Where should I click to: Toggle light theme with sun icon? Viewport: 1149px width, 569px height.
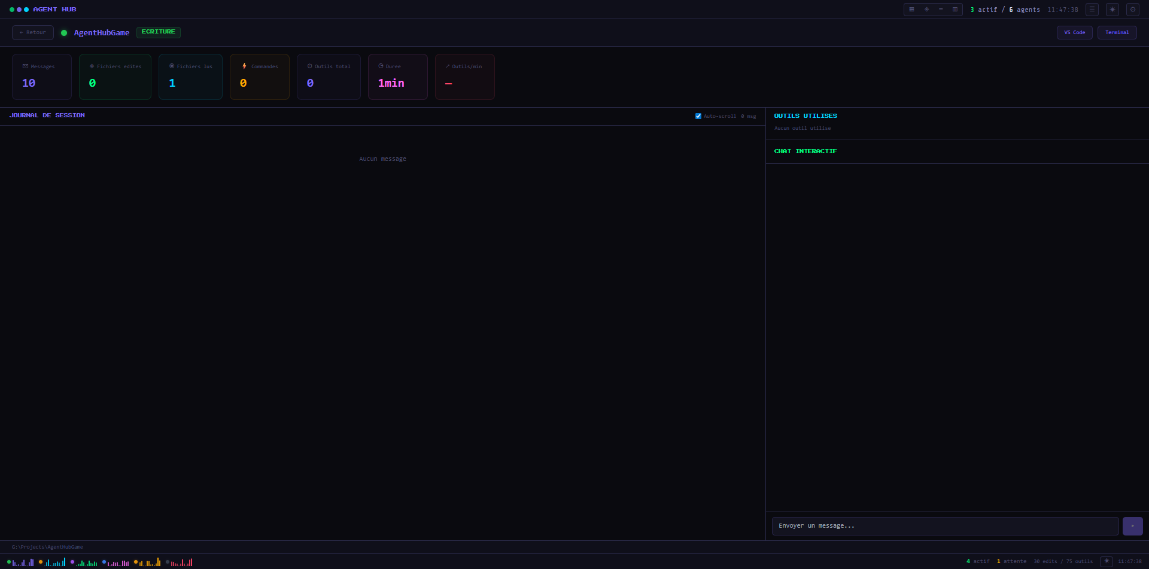[x=1112, y=10]
